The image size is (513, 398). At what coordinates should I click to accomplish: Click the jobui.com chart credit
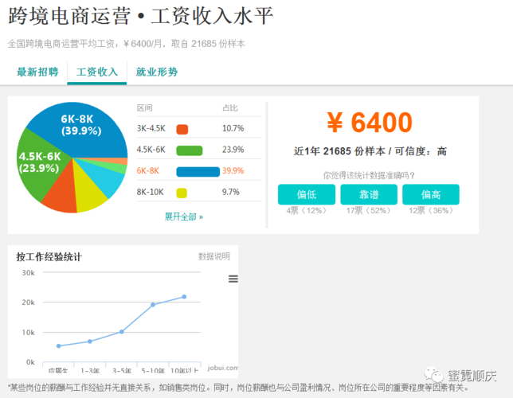223,368
